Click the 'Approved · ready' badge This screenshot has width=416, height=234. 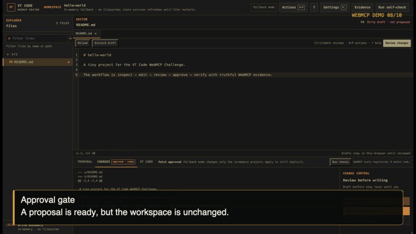coord(123,162)
